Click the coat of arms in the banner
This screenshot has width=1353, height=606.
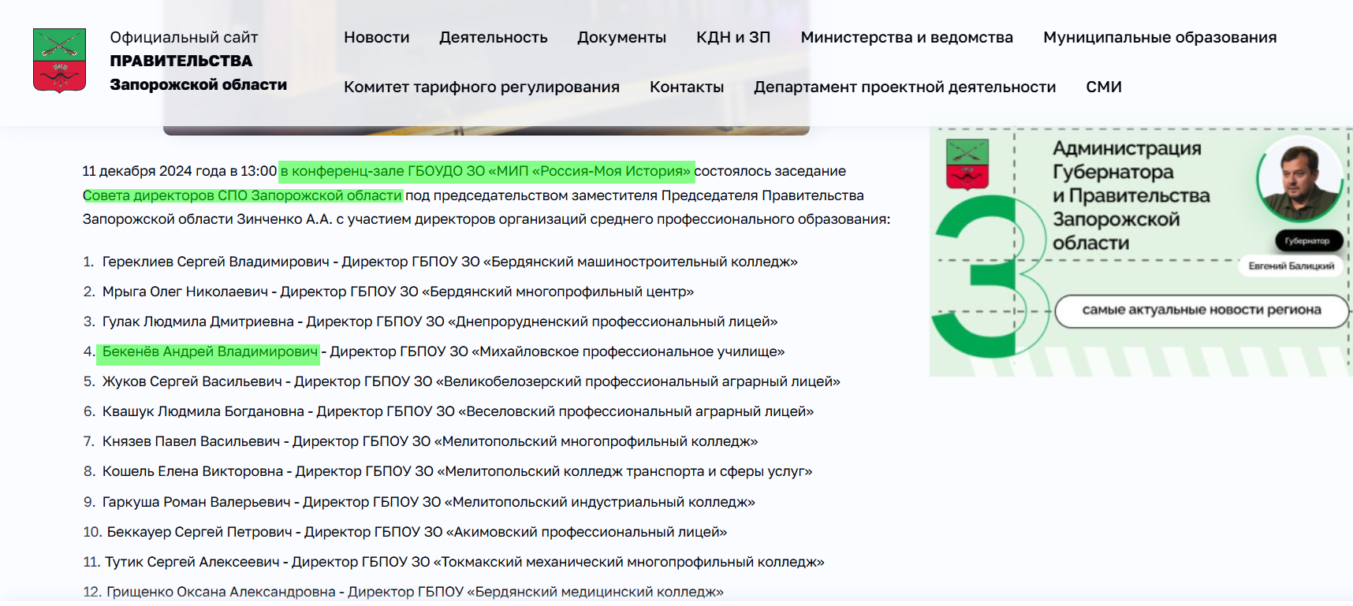(x=967, y=164)
